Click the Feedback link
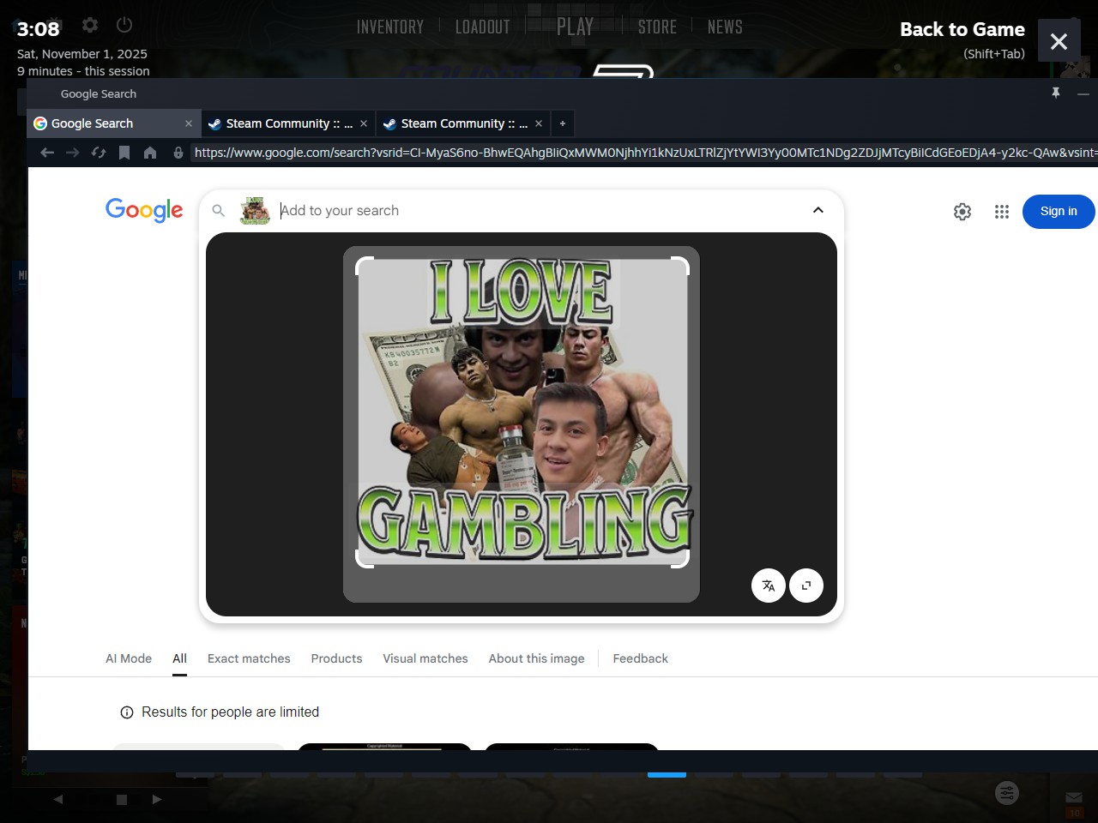 tap(640, 658)
